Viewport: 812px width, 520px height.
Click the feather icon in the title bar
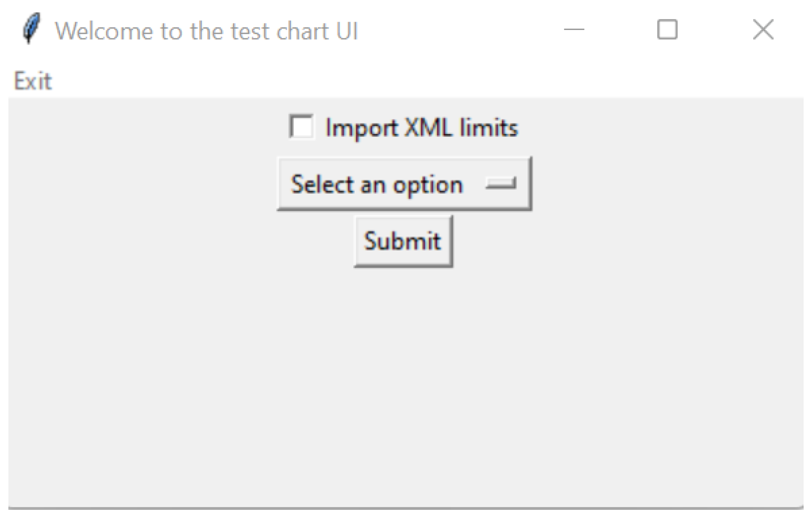(31, 29)
